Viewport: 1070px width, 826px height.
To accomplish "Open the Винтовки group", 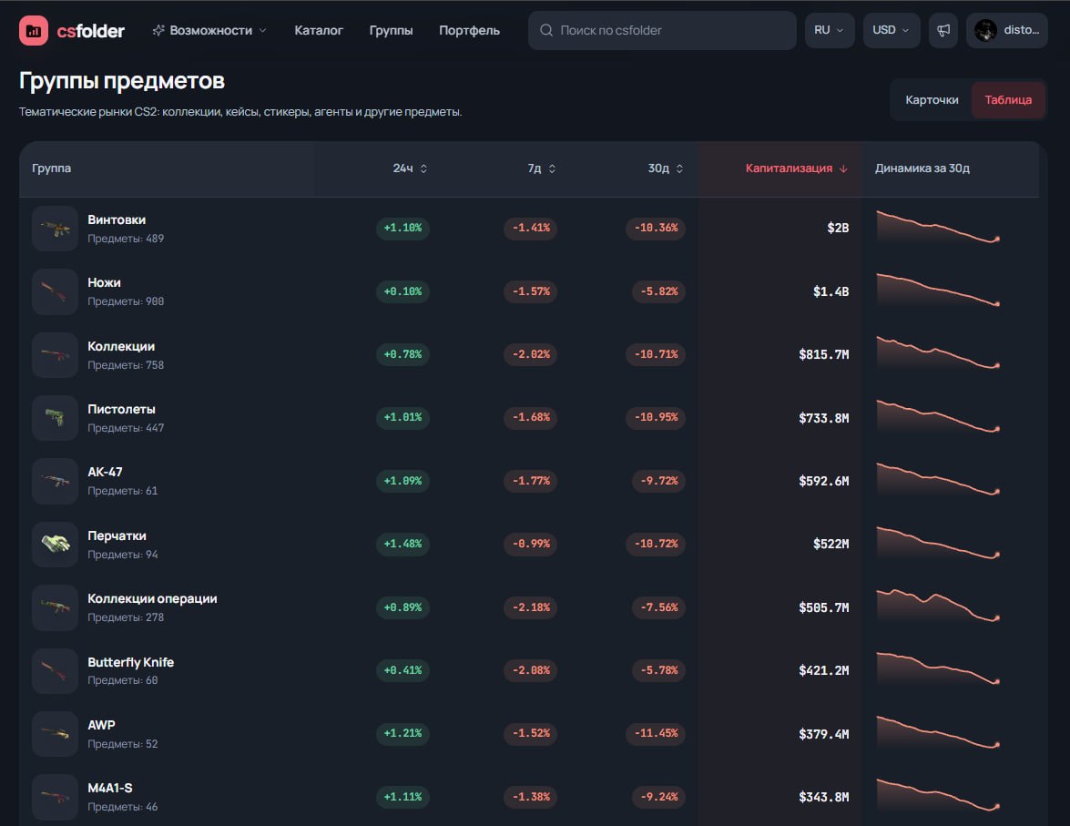I will pos(117,219).
